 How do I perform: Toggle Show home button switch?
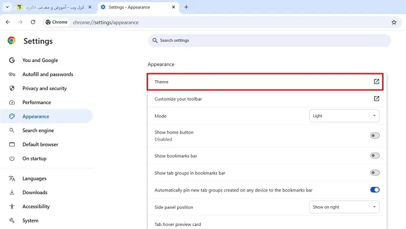375,136
